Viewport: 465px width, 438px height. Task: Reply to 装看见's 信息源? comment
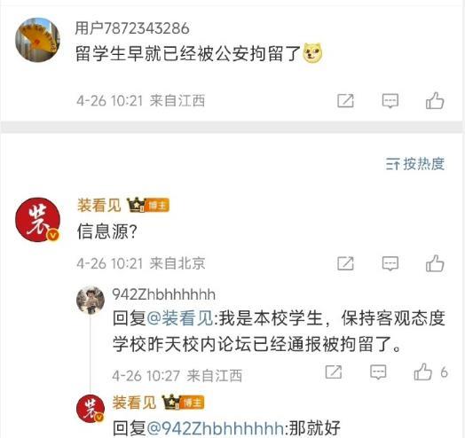(390, 263)
